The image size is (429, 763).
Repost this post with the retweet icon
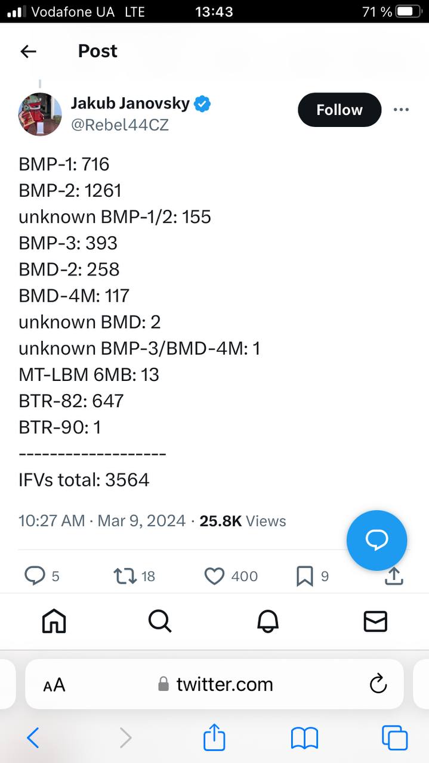click(x=125, y=576)
